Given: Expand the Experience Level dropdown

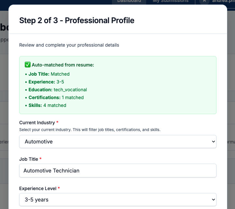Looking at the screenshot, I should pos(117,200).
